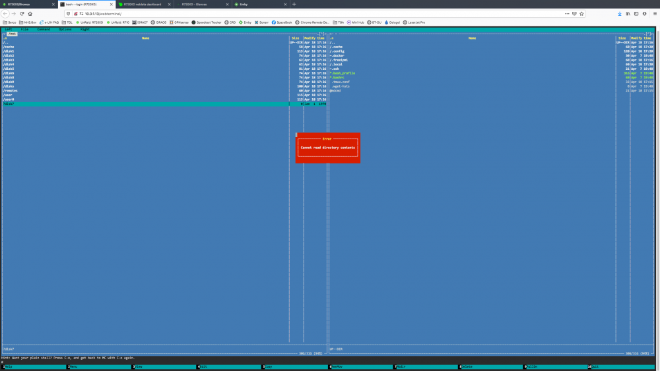Sort left panel by the Size column header

[x=296, y=38]
